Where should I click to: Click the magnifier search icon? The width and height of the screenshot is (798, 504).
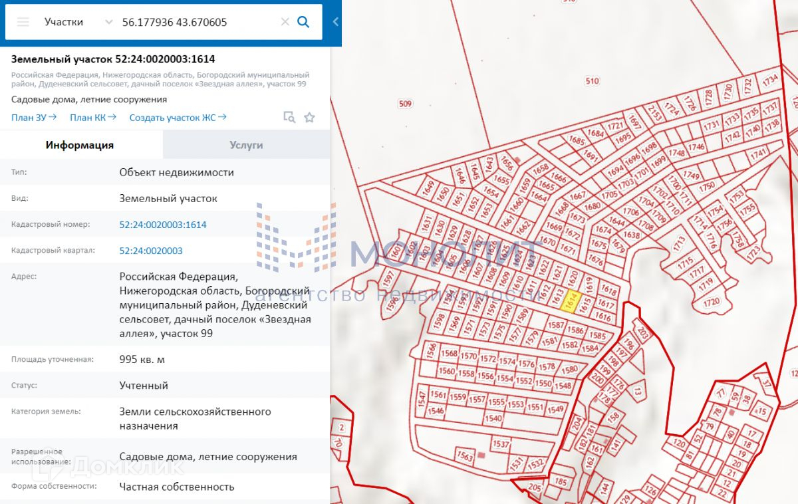303,22
